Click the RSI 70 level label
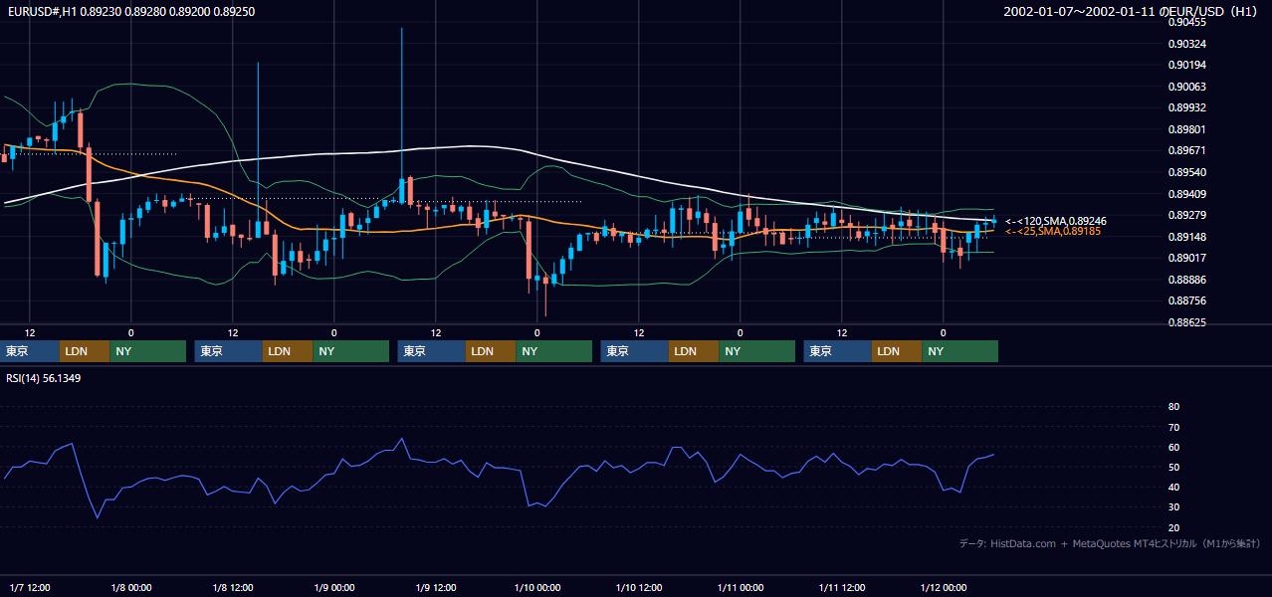This screenshot has width=1272, height=597. click(x=1173, y=427)
